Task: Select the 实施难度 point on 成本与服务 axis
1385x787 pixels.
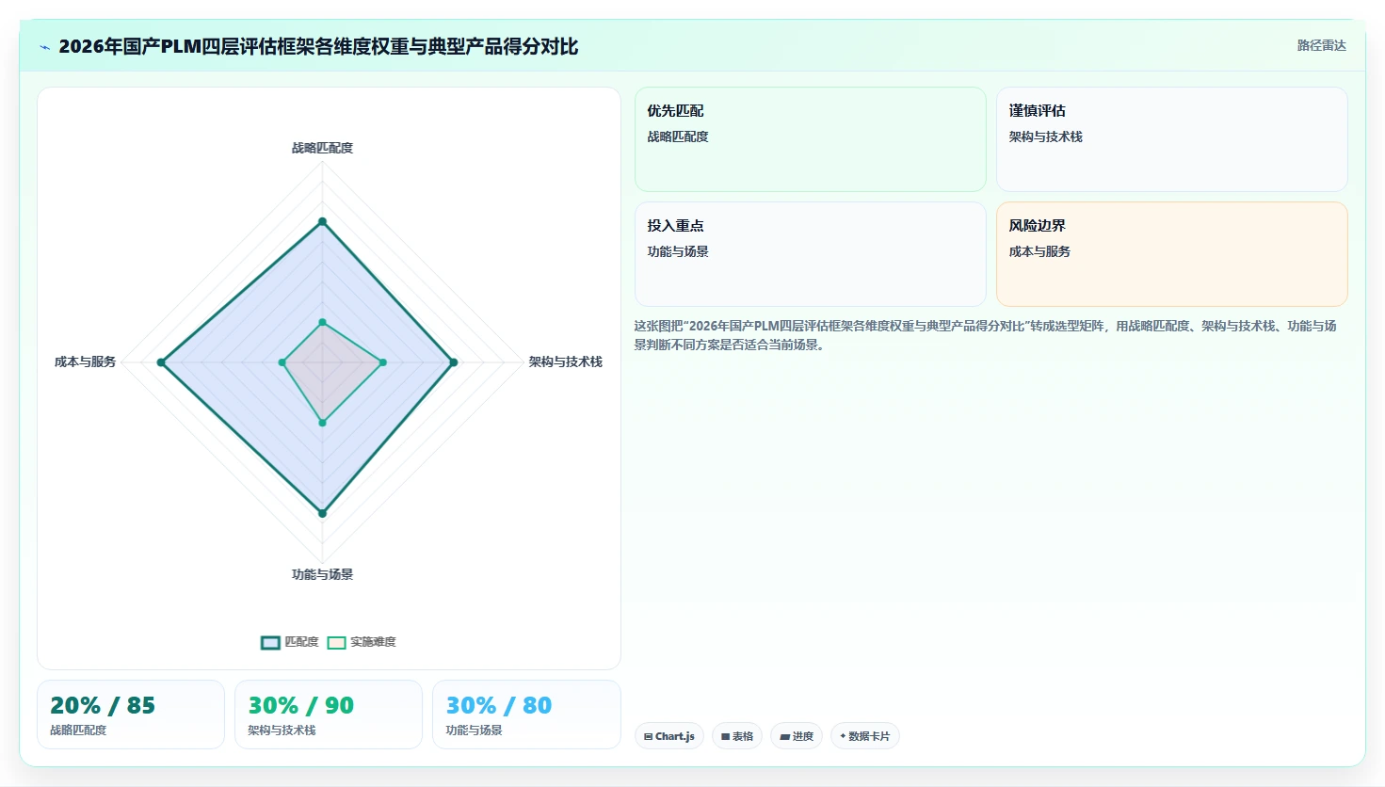Action: (282, 362)
